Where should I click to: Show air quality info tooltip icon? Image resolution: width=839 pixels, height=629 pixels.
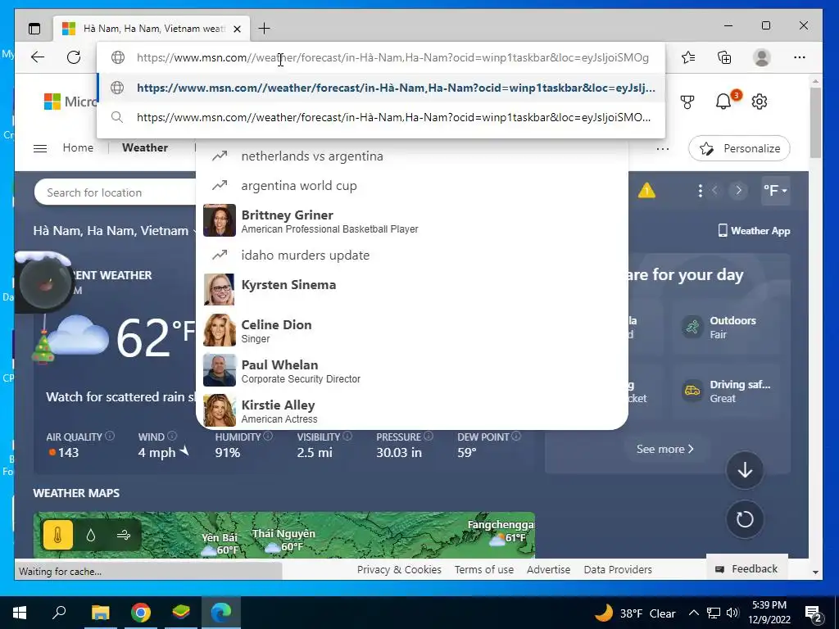point(110,436)
